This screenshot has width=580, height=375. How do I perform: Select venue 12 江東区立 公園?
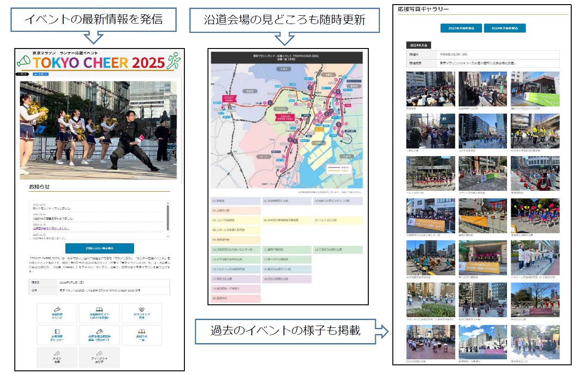click(338, 249)
